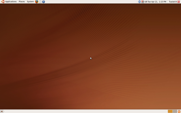The image size is (181, 113).
Task: Open the network monitor tray icon
Action: (x=143, y=2)
